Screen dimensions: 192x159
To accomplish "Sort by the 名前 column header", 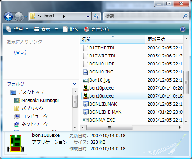I will tap(113, 40).
